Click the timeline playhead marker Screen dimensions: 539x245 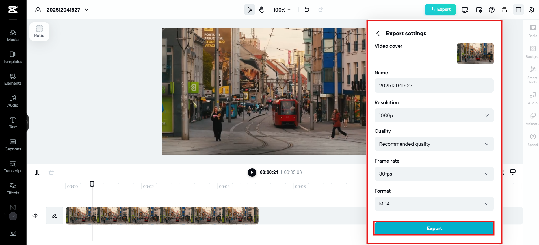pyautogui.click(x=92, y=184)
